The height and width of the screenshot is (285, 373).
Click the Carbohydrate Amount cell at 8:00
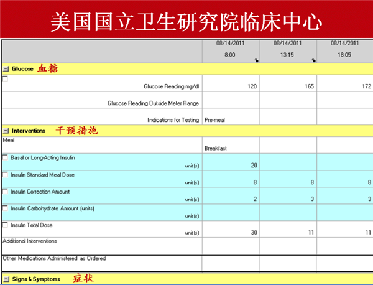(231, 212)
